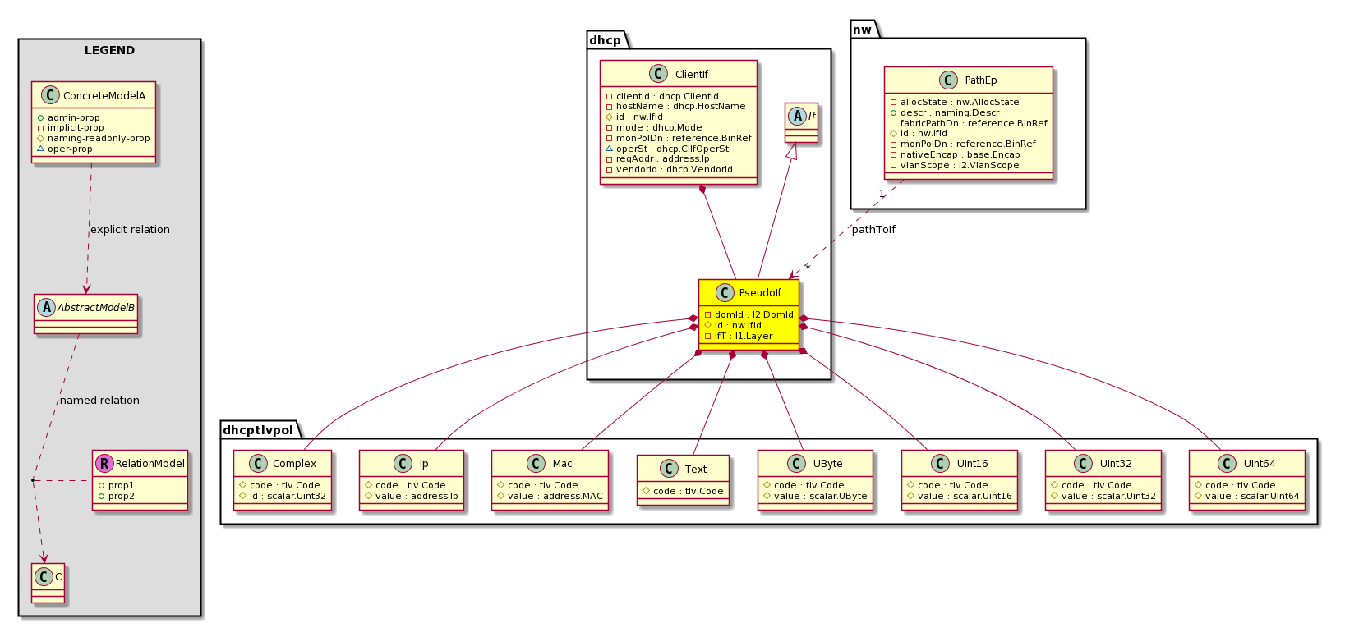Click the PathEp class C icon

point(948,80)
